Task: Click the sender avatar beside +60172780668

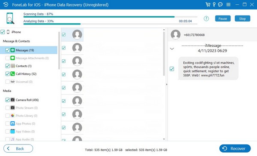Action: (x=176, y=34)
